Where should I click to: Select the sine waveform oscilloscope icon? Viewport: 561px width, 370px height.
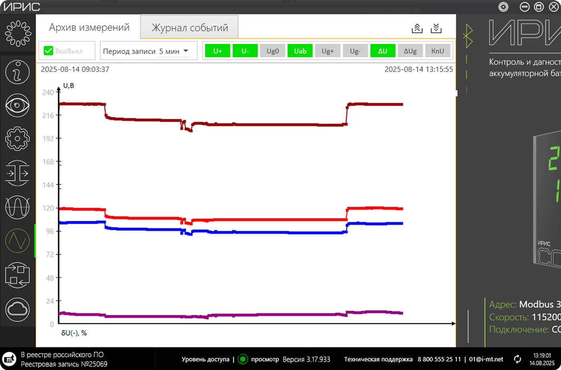[17, 207]
